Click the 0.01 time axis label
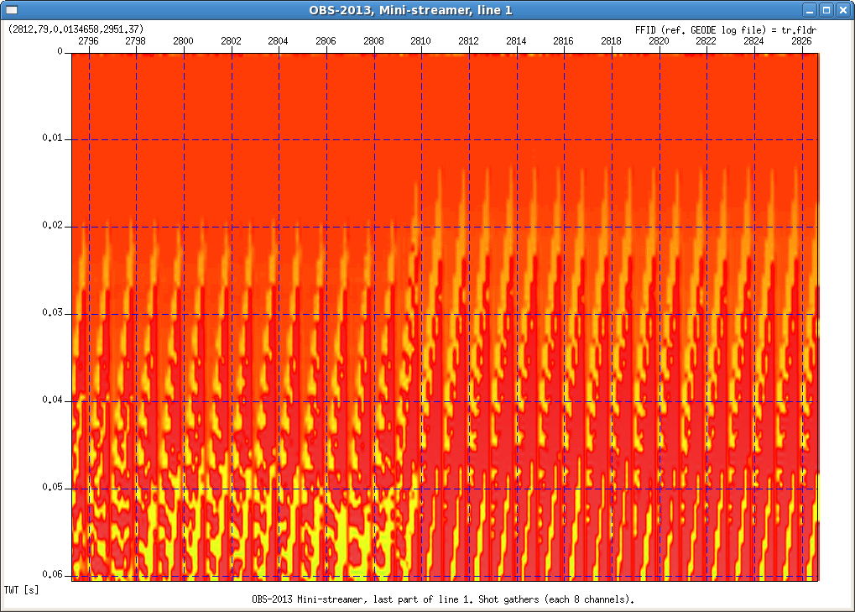The image size is (855, 612). pyautogui.click(x=53, y=138)
